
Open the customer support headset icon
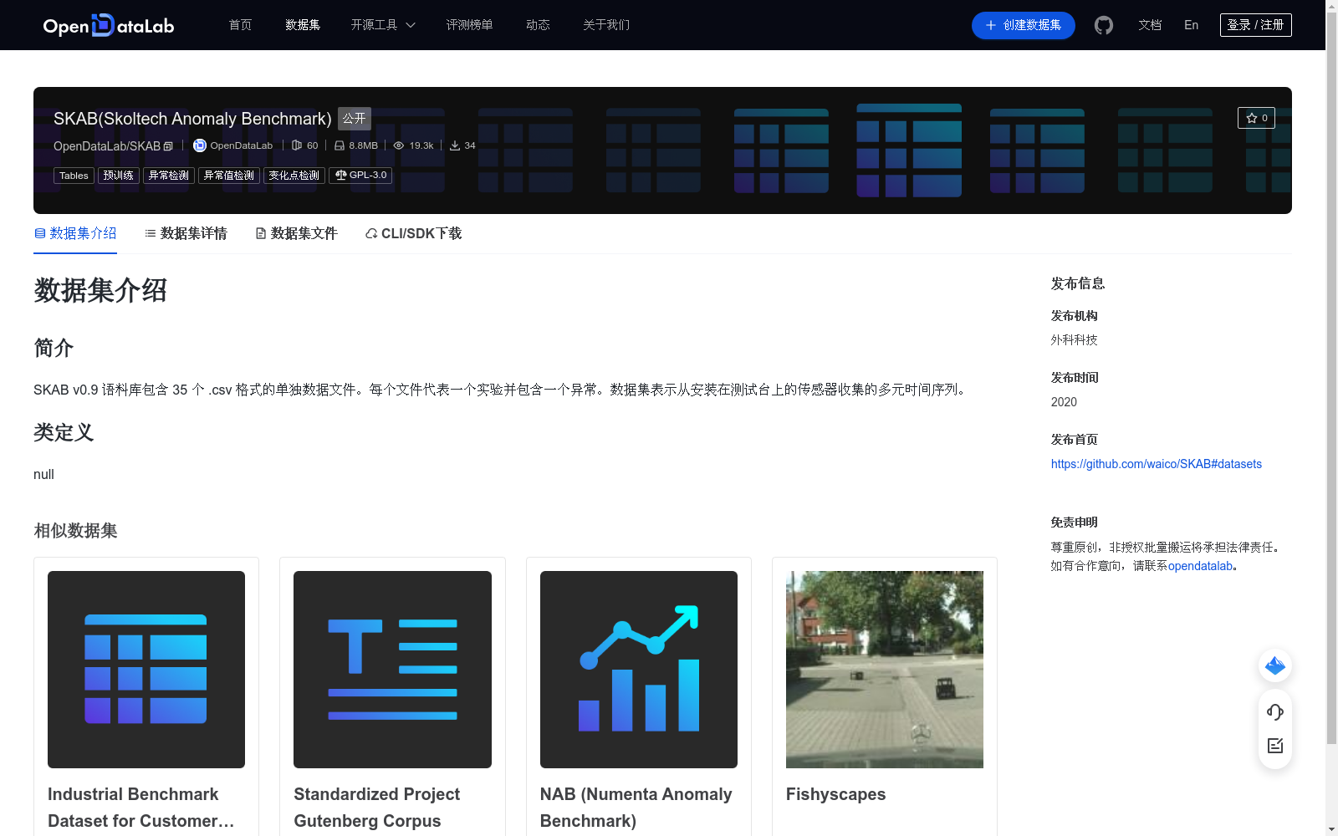click(1275, 711)
